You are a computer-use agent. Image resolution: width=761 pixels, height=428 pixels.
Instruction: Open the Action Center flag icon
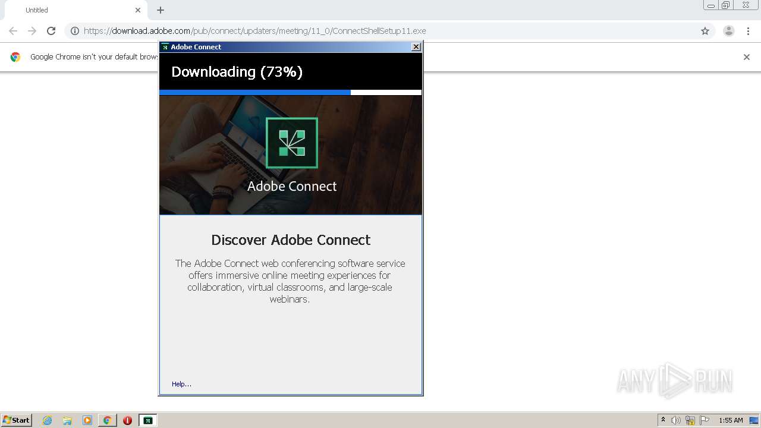pyautogui.click(x=705, y=420)
